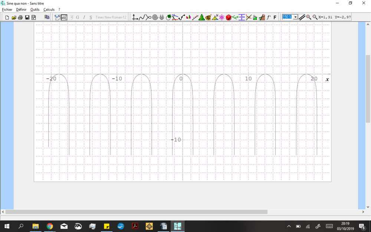
Task: Open the Définir menu
Action: tap(21, 9)
